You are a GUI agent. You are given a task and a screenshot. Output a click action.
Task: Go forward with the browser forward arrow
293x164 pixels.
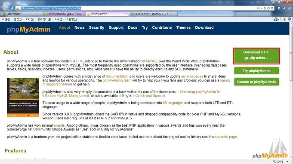tap(12, 8)
